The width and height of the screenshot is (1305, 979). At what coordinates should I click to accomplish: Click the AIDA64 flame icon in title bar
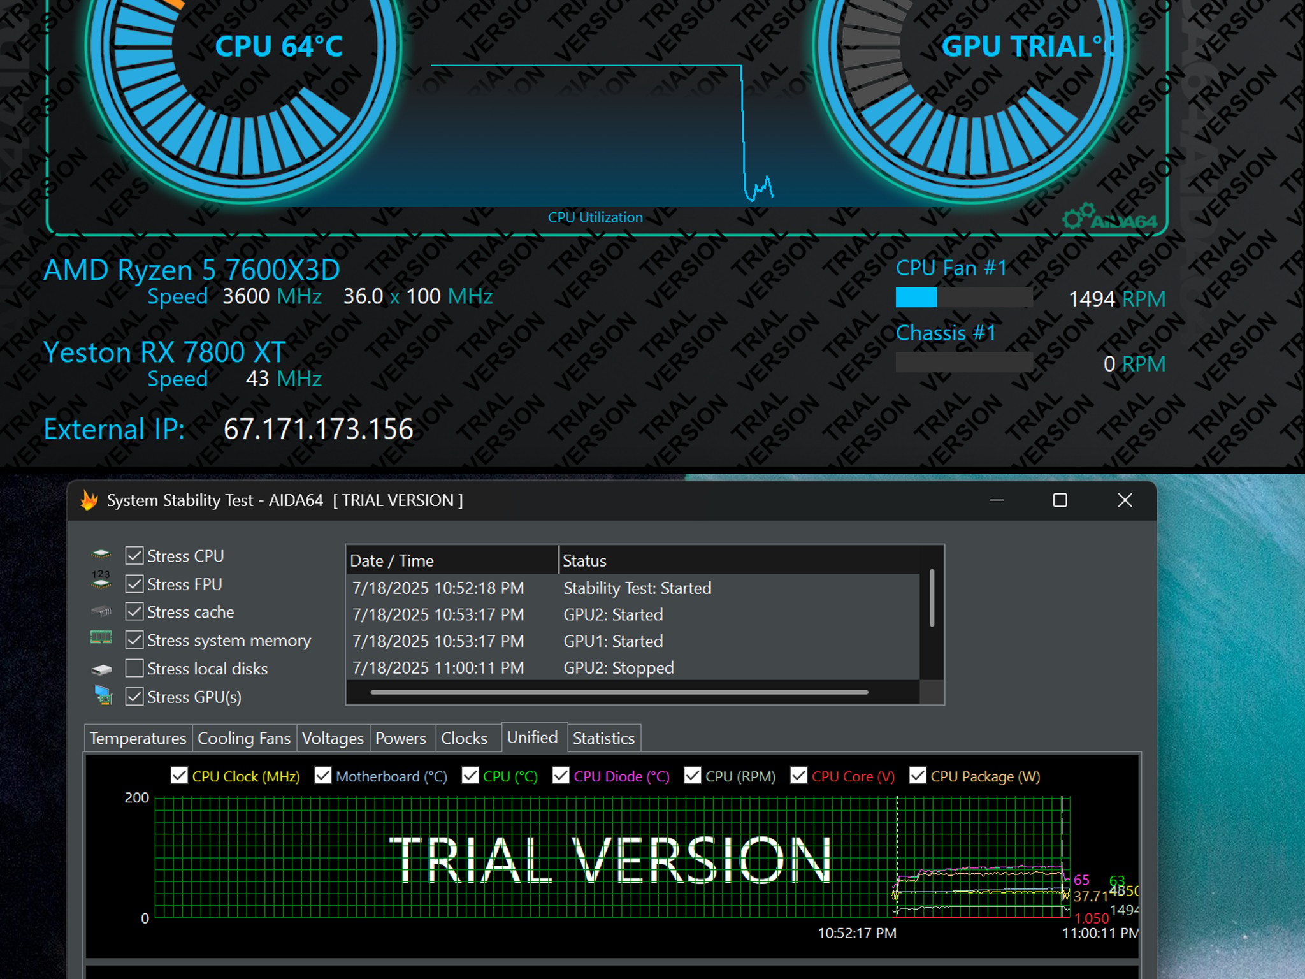[x=89, y=500]
